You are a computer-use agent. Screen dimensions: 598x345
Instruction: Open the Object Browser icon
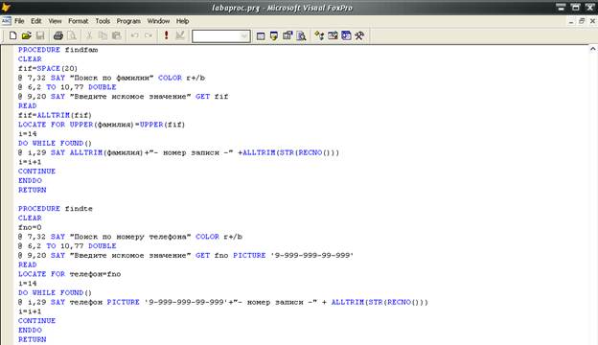tap(333, 35)
